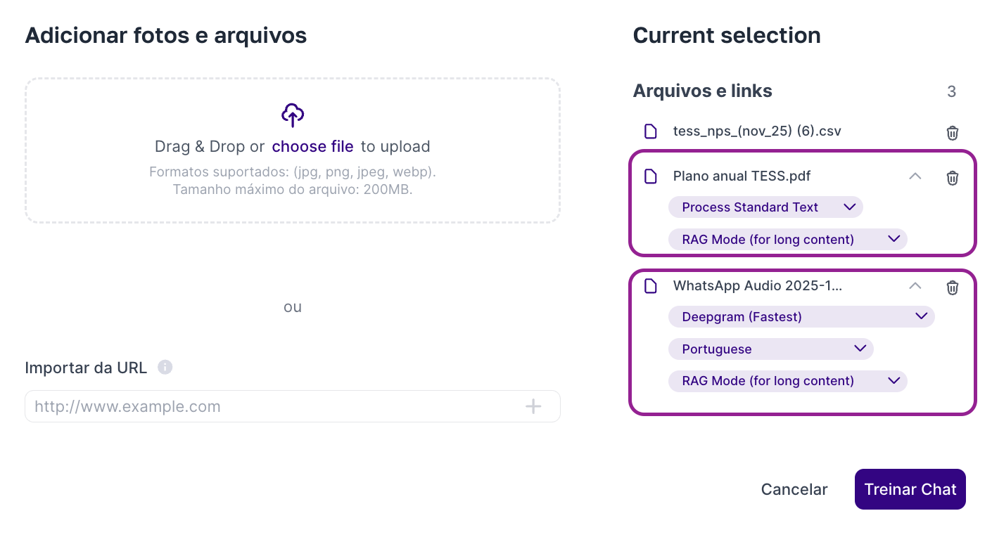Focus the URL import text field
The width and height of the screenshot is (992, 537).
(x=274, y=406)
